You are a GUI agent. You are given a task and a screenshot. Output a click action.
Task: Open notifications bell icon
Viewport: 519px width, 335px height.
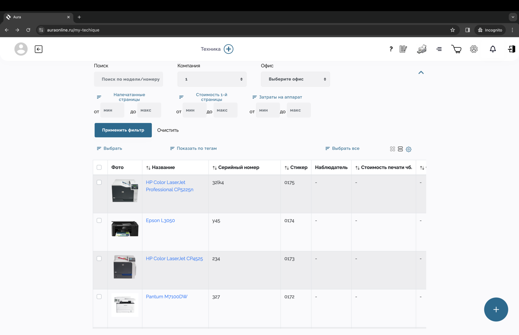pyautogui.click(x=492, y=49)
